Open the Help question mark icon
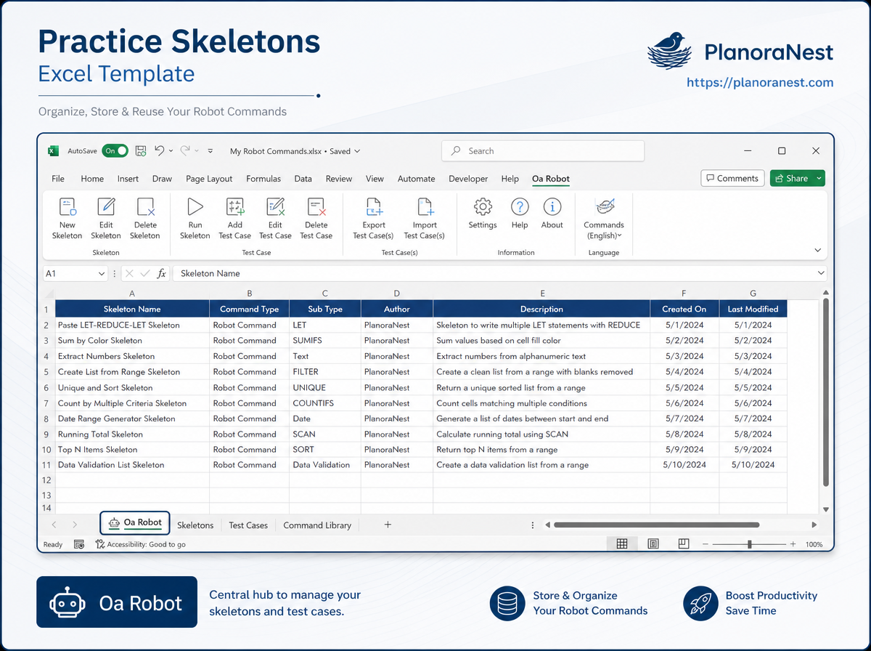The image size is (871, 651). click(520, 207)
